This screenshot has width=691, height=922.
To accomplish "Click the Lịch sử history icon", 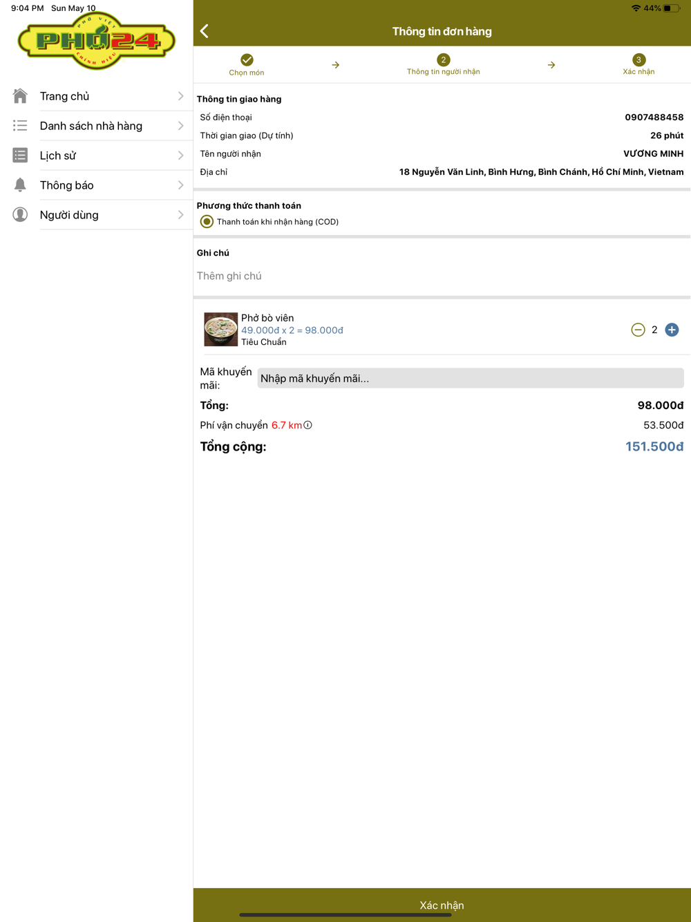I will [x=20, y=156].
